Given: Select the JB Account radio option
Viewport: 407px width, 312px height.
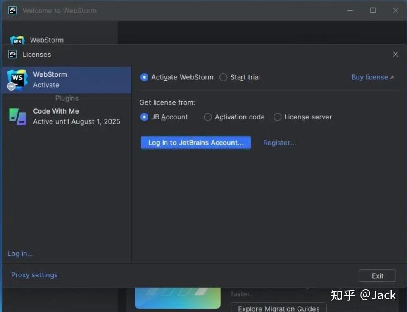Looking at the screenshot, I should click(144, 117).
